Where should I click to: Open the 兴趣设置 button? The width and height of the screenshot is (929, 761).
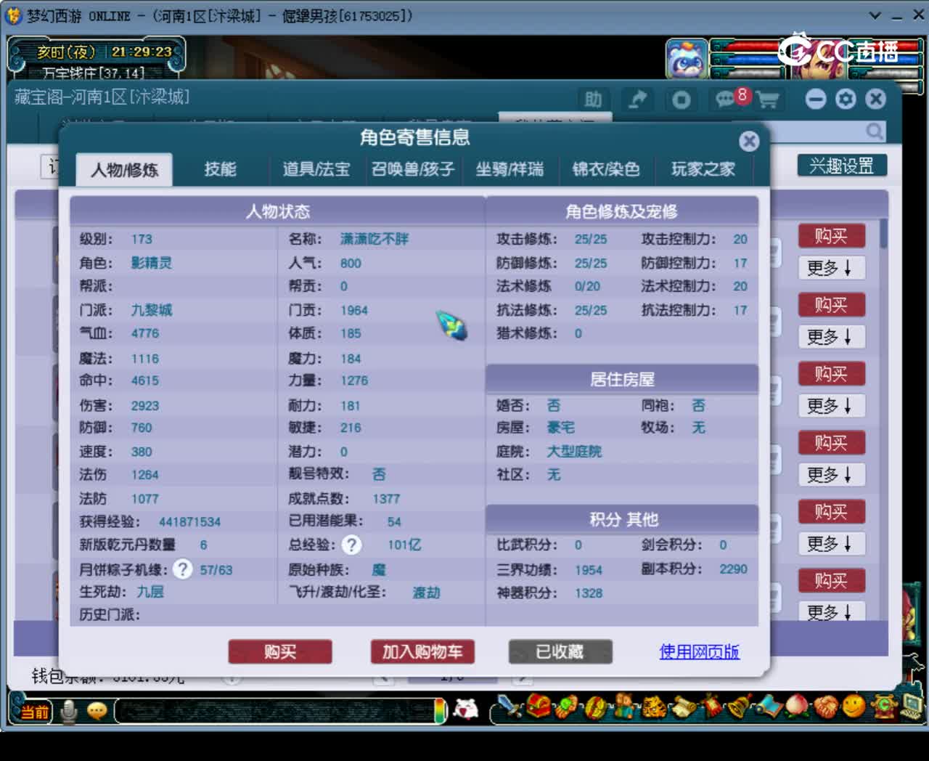(842, 166)
